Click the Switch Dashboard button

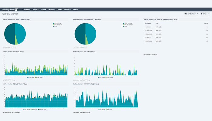click(x=190, y=14)
